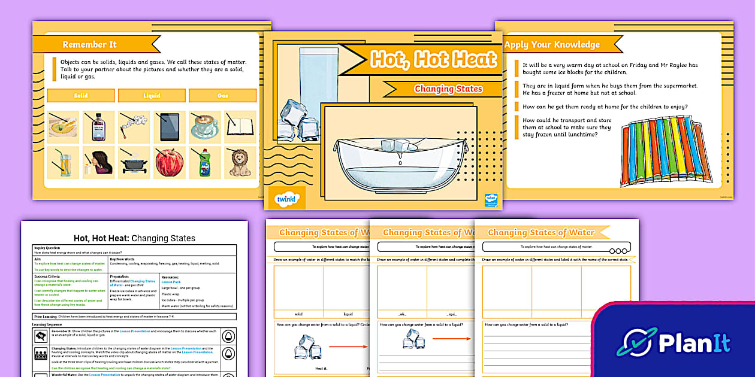This screenshot has height=377, width=755.
Task: Click the Gas category header
Action: click(222, 96)
